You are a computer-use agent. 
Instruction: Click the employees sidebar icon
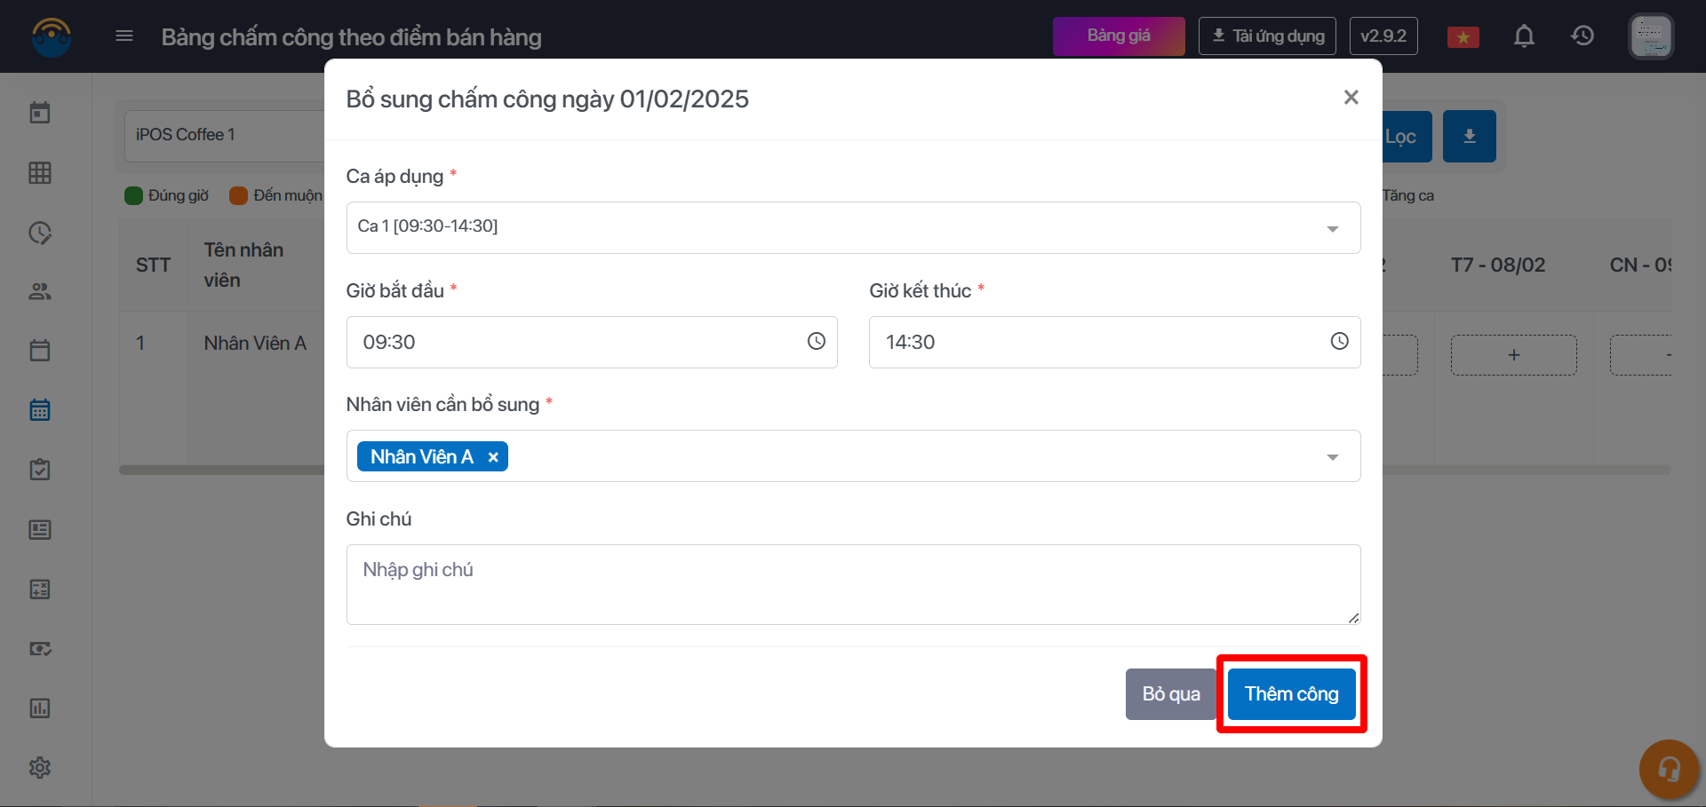tap(40, 291)
